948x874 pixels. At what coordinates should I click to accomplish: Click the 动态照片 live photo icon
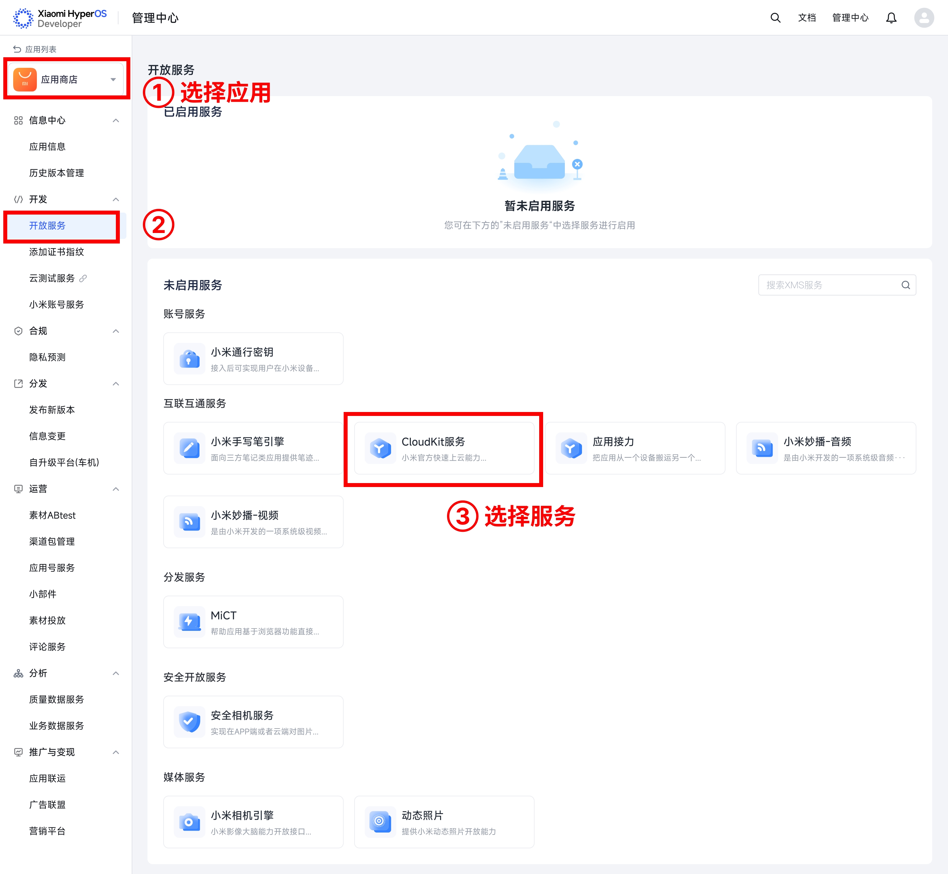[x=380, y=822]
